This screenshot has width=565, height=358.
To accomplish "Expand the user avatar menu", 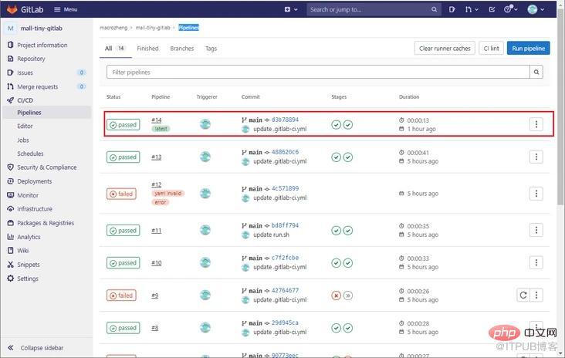I will [536, 9].
